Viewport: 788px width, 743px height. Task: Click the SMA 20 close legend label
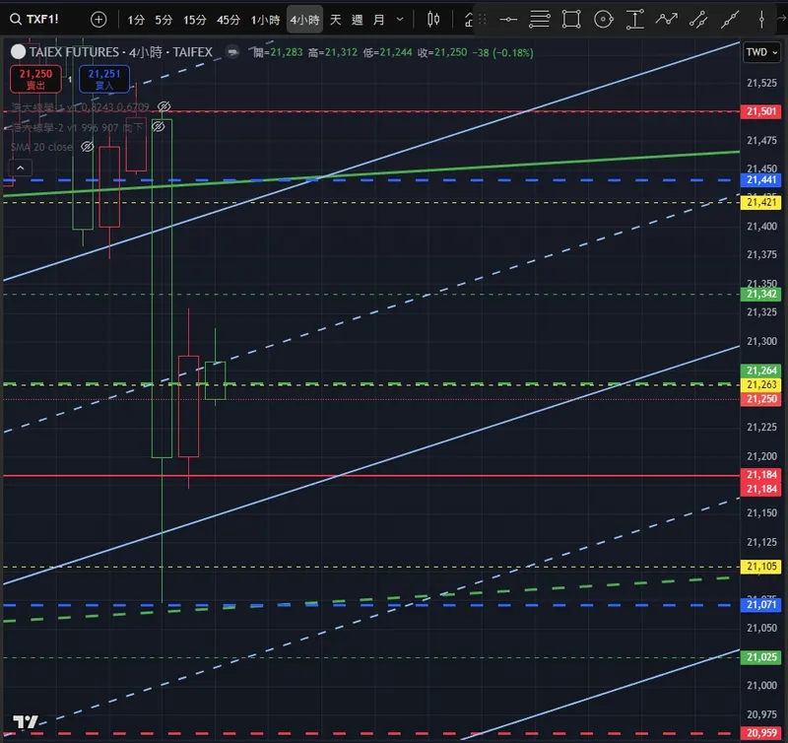point(41,147)
